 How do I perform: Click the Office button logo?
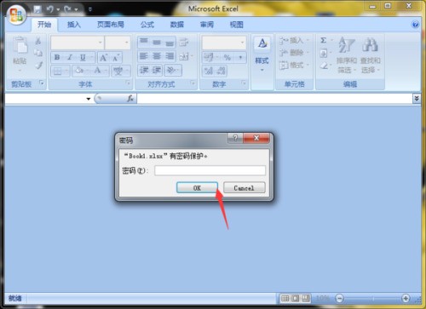click(x=16, y=15)
